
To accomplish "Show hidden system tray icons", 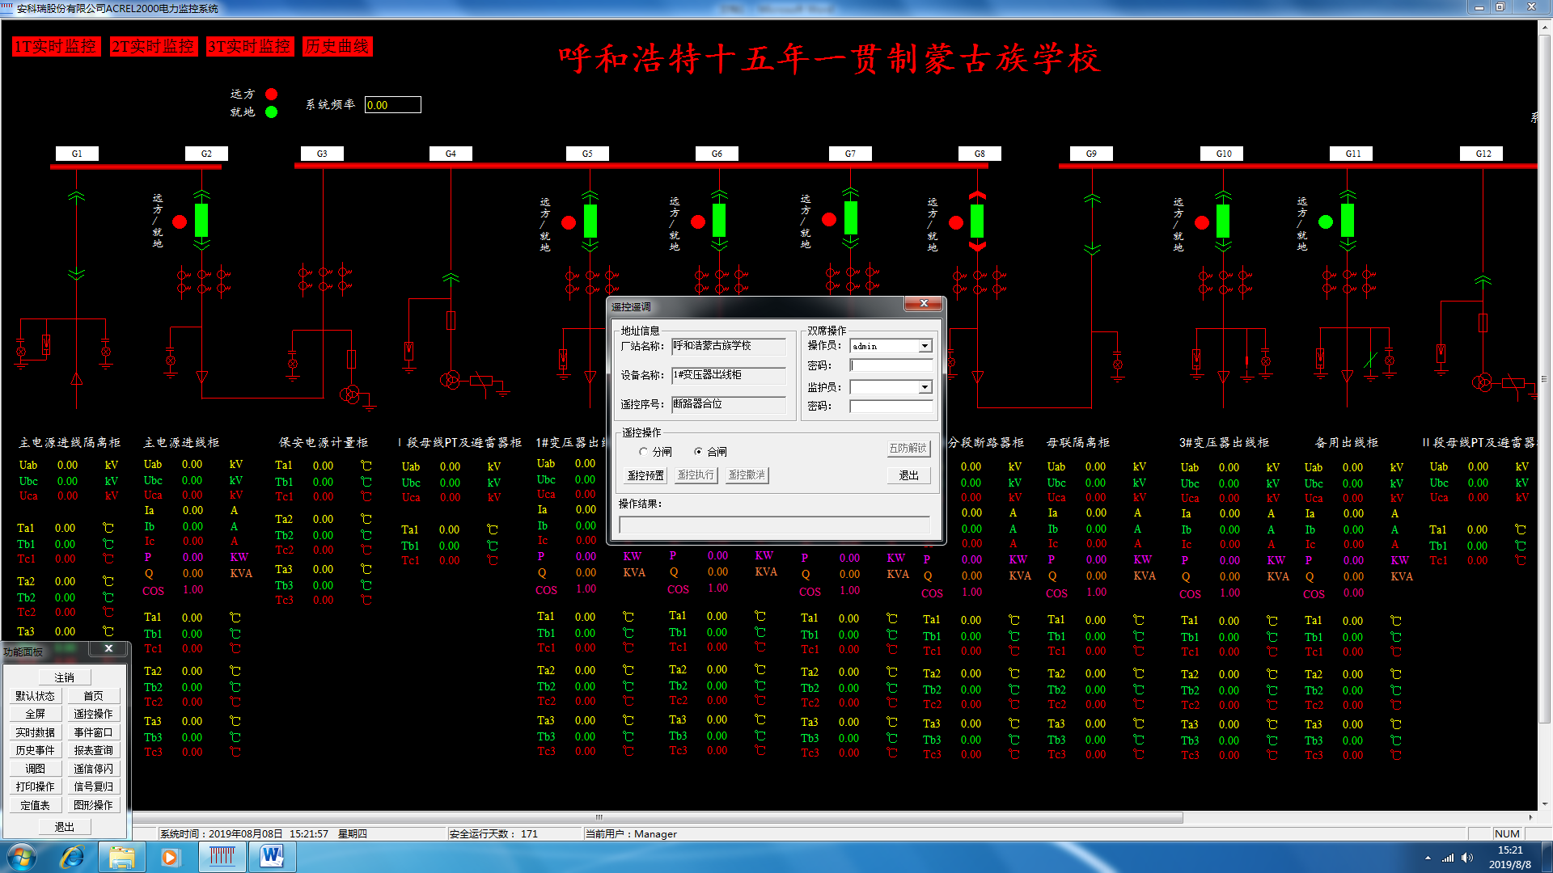I will pyautogui.click(x=1428, y=858).
